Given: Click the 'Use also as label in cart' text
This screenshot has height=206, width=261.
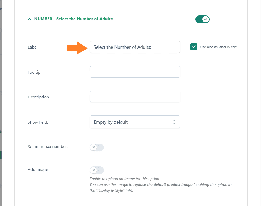Looking at the screenshot, I should pyautogui.click(x=218, y=47).
